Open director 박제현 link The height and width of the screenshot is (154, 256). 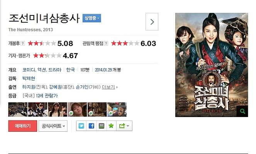coord(29,79)
